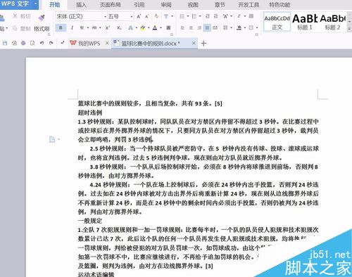
Task: Switch to the 引用 ribbon tab
Action: pyautogui.click(x=139, y=5)
